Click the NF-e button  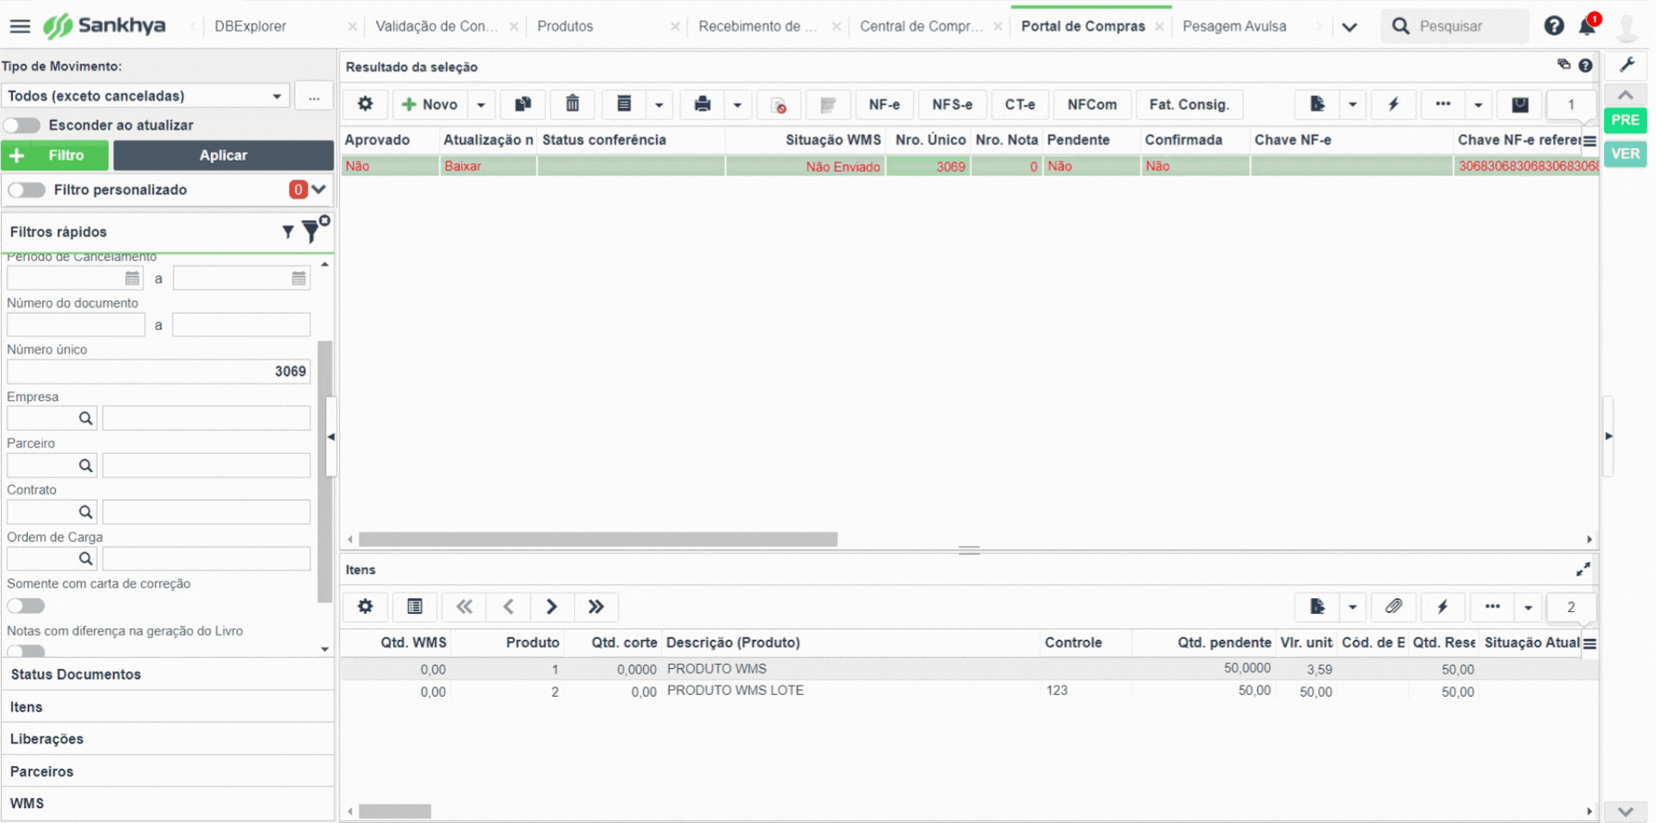pyautogui.click(x=883, y=105)
